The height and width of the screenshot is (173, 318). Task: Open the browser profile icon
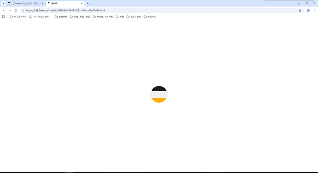(x=308, y=10)
